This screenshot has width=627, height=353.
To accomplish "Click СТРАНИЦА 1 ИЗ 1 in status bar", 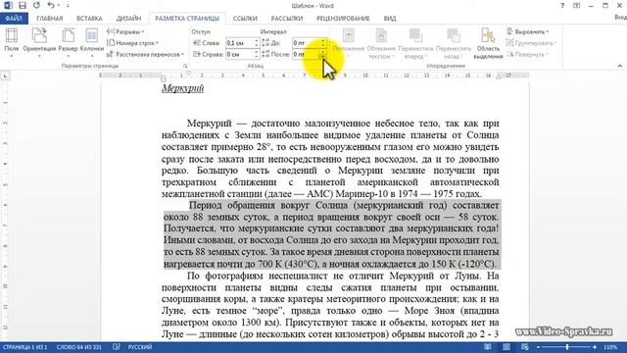I will pos(24,347).
